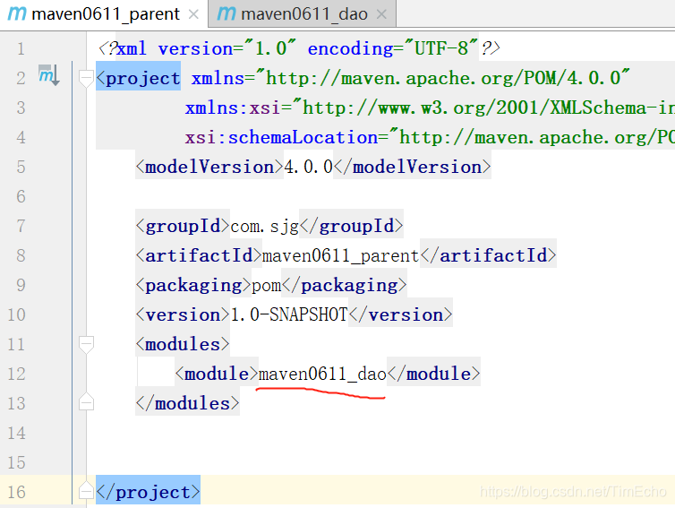Click the Maven file icon on maven0611_parent tab
The height and width of the screenshot is (508, 675).
tap(17, 13)
